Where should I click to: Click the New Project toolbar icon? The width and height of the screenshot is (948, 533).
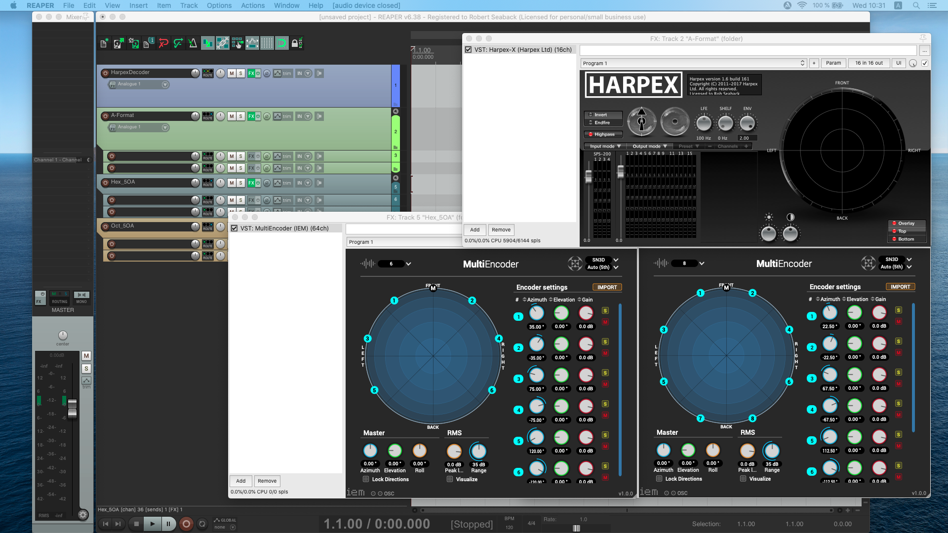(x=104, y=43)
